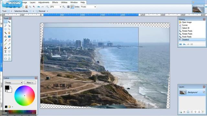Select the Line/Curve tool
The width and height of the screenshot is (207, 116).
(9, 52)
